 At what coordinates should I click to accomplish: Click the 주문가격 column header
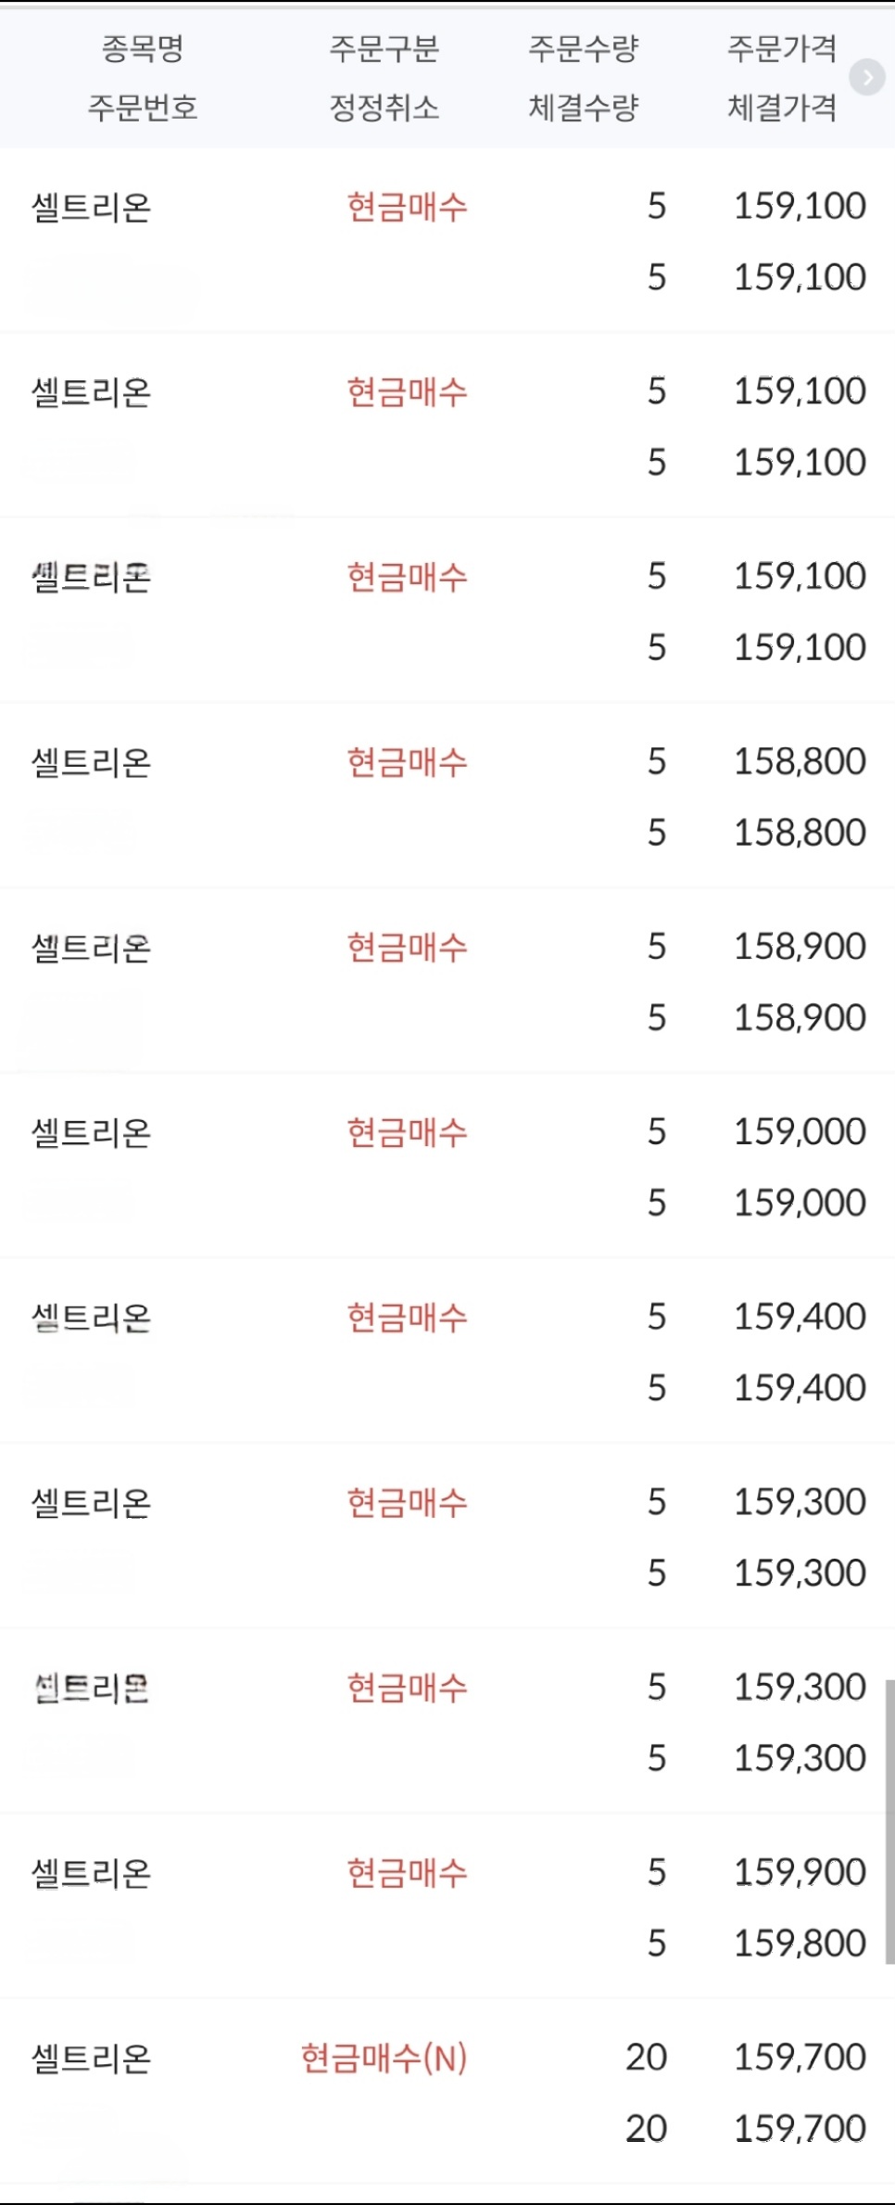click(782, 48)
